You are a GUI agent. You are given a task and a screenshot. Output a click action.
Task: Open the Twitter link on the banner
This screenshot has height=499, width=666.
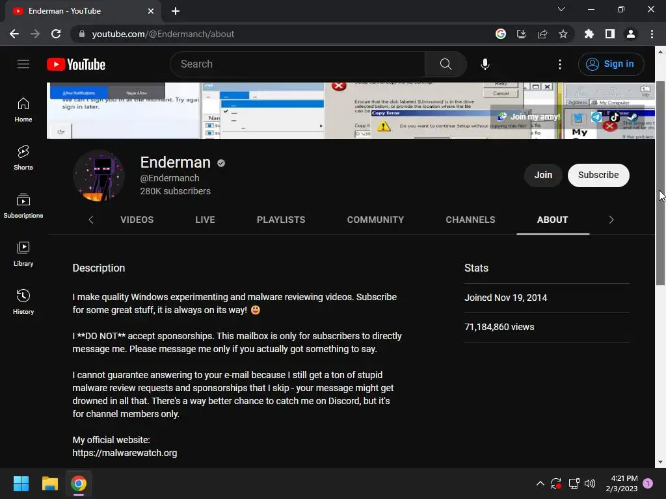pos(578,117)
